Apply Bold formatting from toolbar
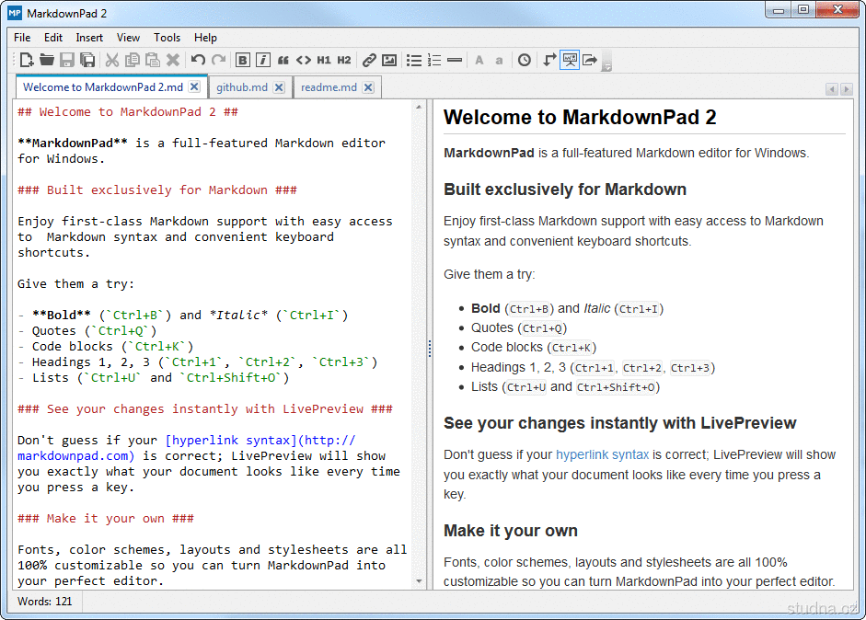 [x=243, y=60]
